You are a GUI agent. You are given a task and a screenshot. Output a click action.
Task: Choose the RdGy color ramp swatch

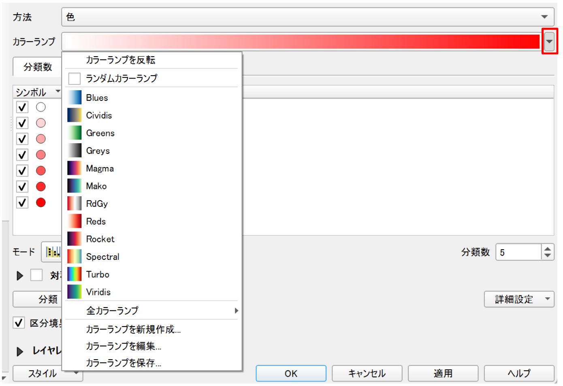pyautogui.click(x=75, y=204)
